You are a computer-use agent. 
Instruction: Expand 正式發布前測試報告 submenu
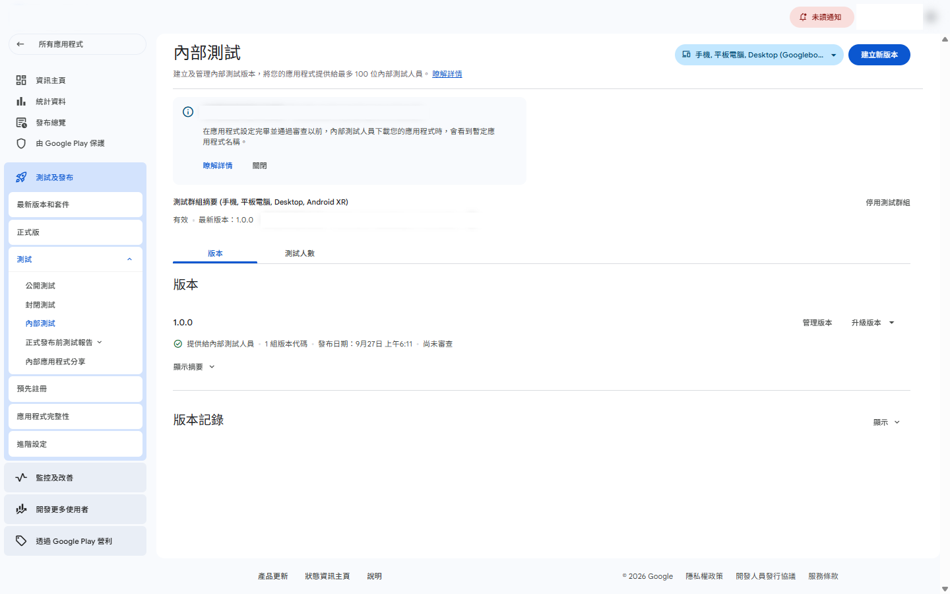100,343
